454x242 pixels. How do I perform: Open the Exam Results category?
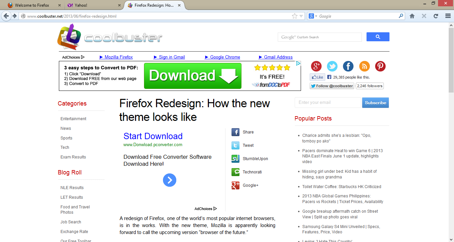(73, 157)
